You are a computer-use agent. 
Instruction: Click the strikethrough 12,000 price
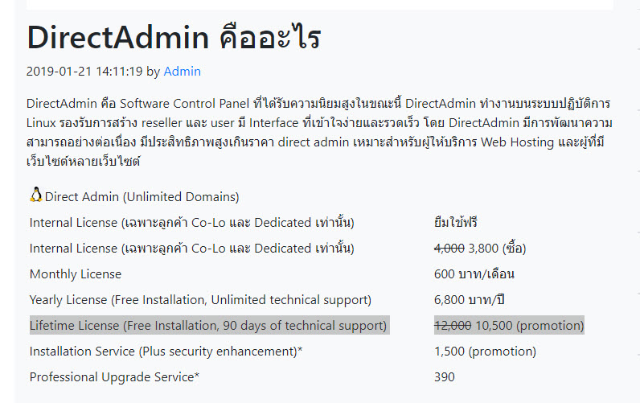(453, 326)
